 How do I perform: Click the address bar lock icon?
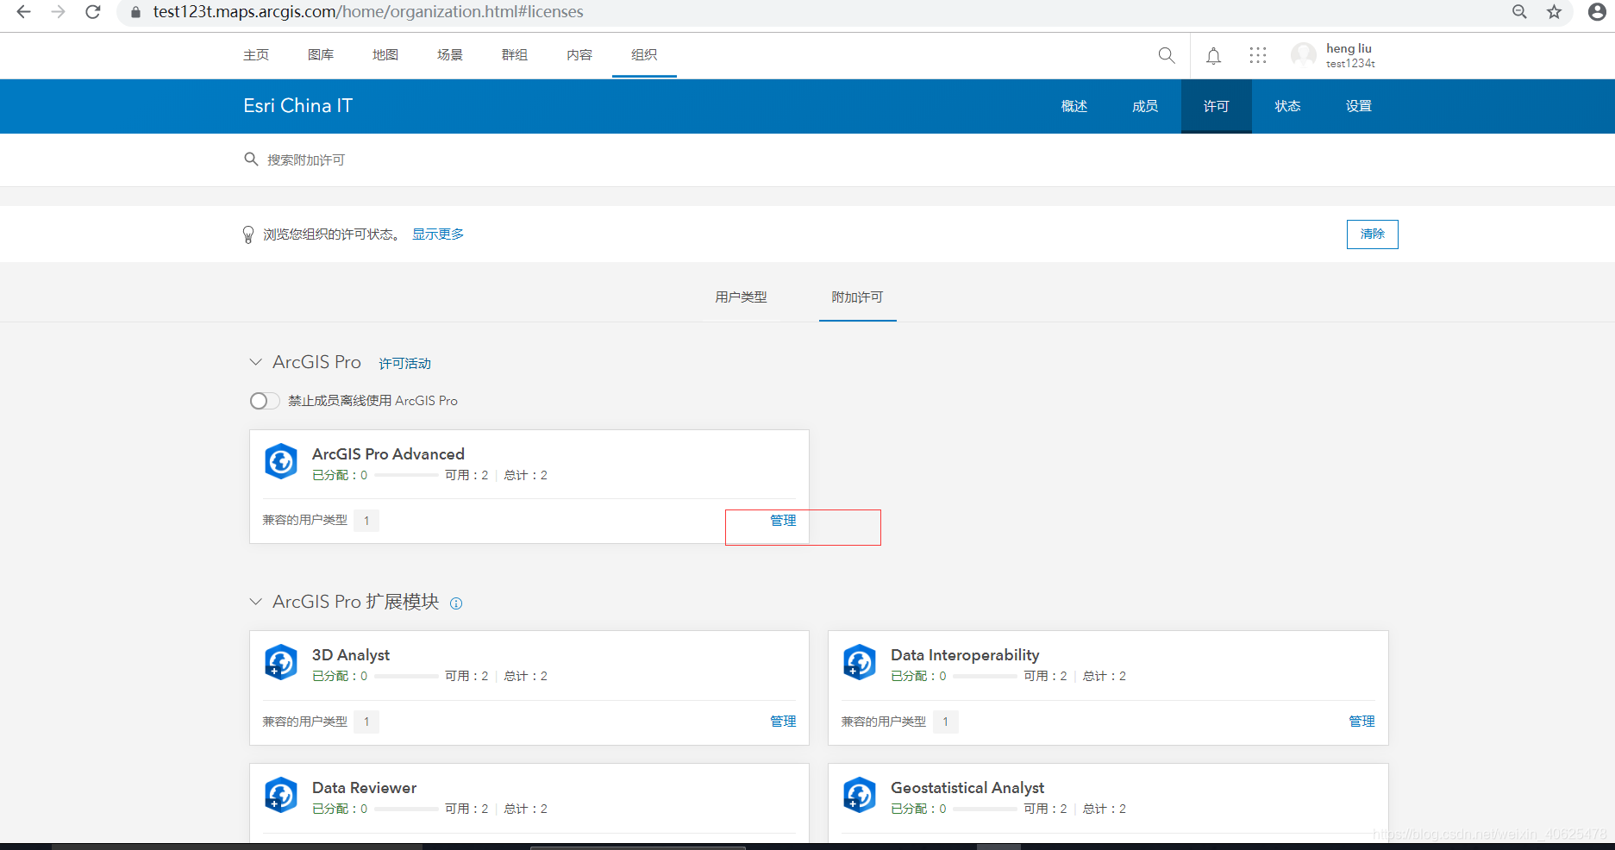coord(135,12)
